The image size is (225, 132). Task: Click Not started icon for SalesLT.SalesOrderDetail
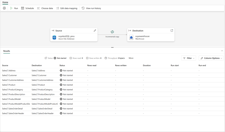tap(61, 108)
